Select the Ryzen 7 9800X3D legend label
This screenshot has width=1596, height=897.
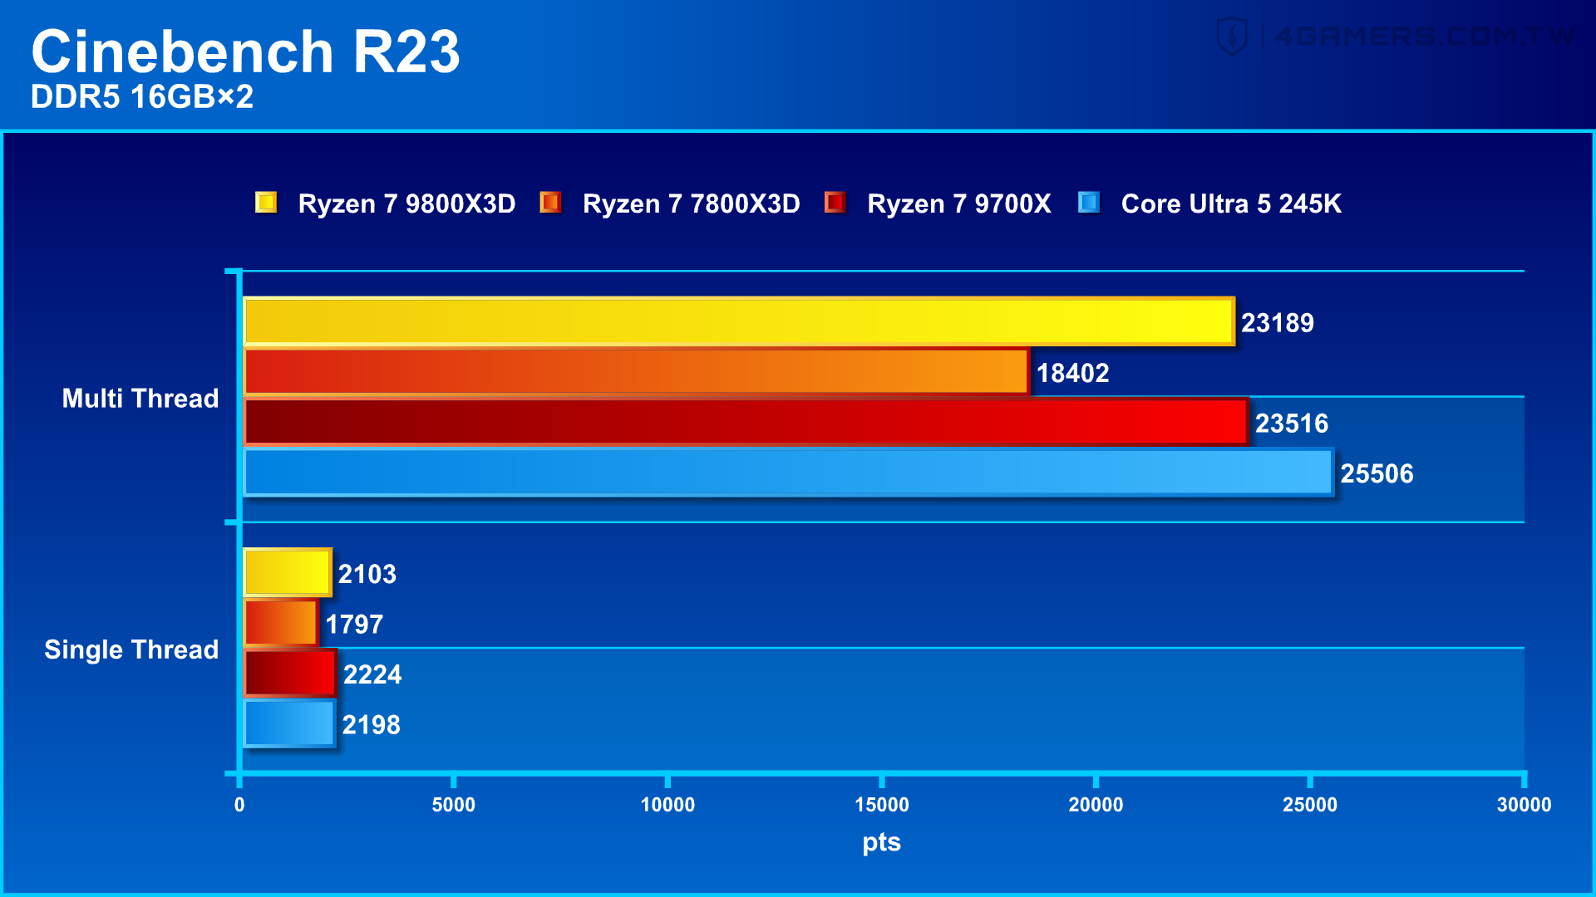pos(406,203)
